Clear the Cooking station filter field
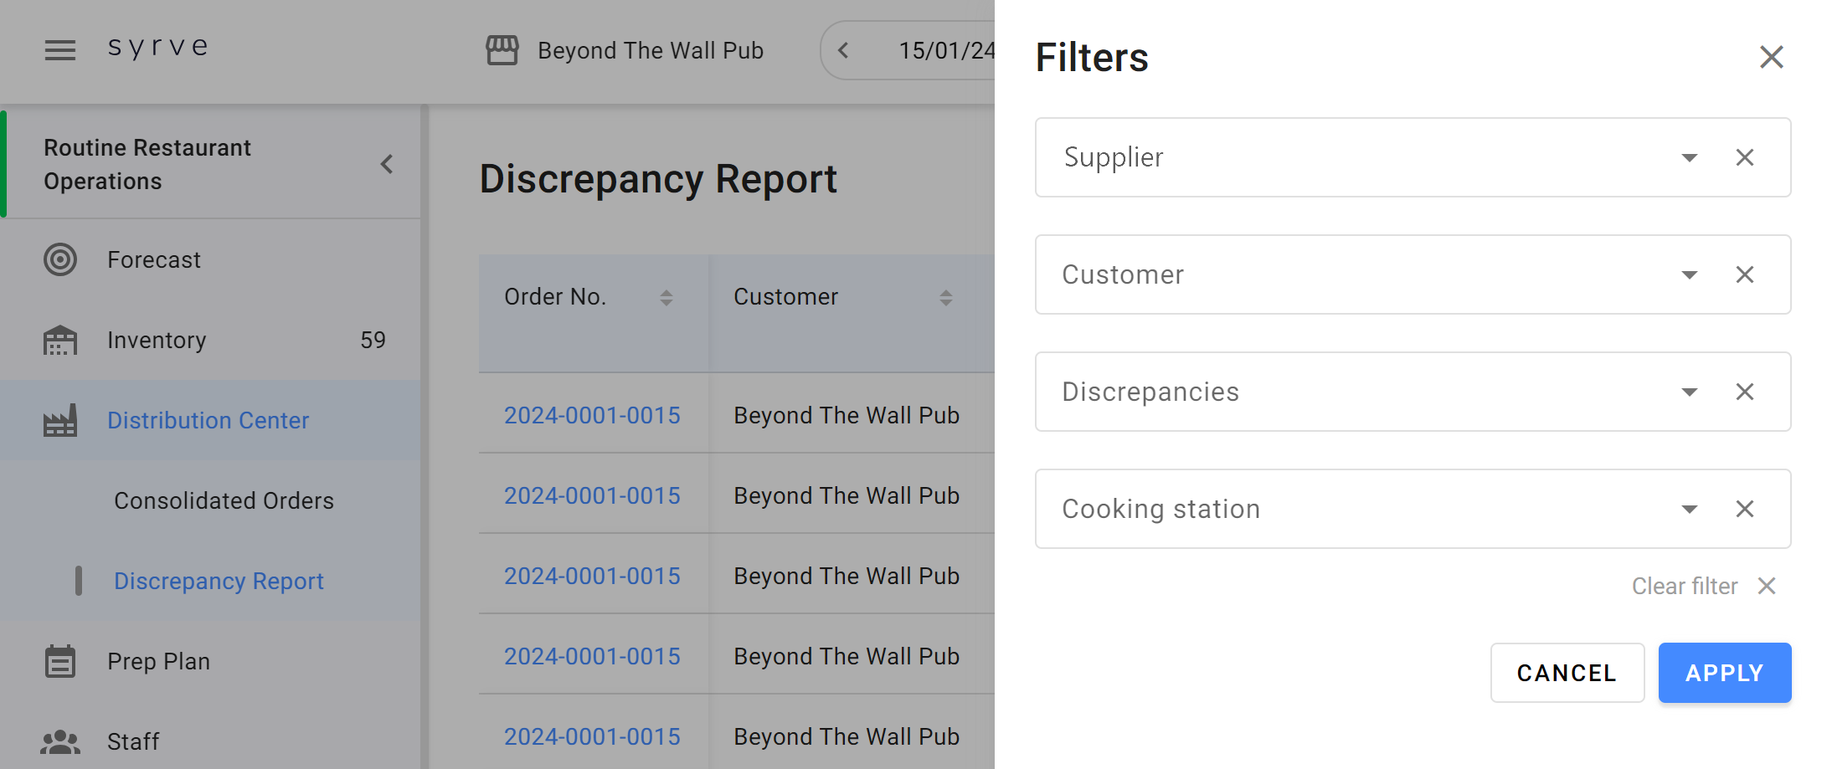1827x769 pixels. (1744, 509)
